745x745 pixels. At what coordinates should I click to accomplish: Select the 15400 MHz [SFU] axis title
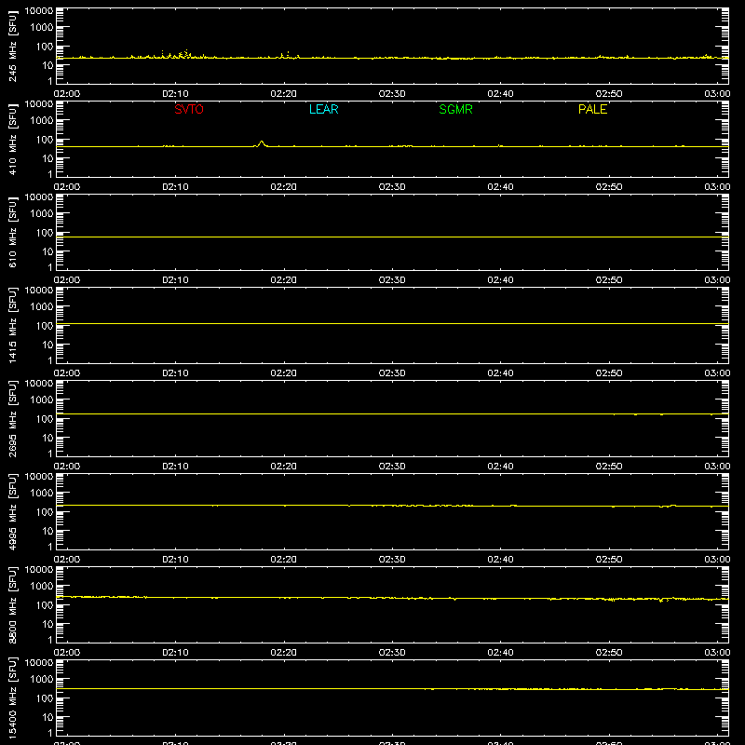click(x=12, y=698)
